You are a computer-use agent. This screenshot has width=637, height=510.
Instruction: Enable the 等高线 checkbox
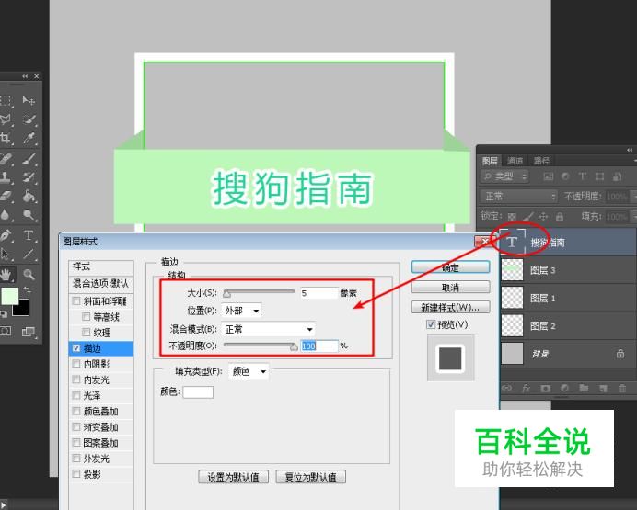coord(87,317)
